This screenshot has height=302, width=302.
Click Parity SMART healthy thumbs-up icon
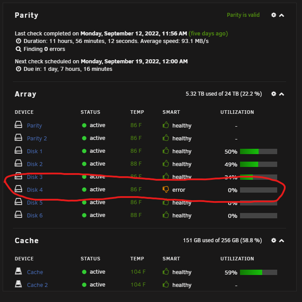pos(166,125)
